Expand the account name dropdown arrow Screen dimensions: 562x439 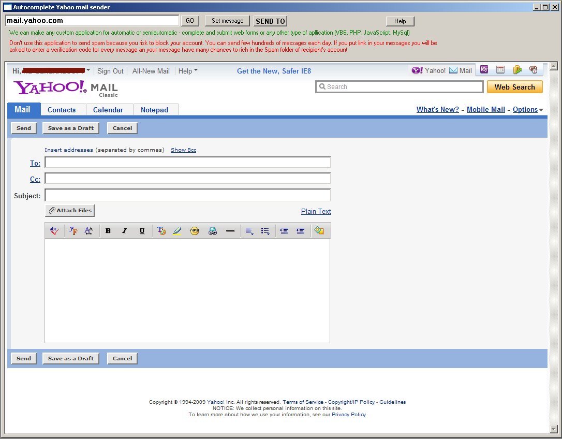[x=88, y=70]
